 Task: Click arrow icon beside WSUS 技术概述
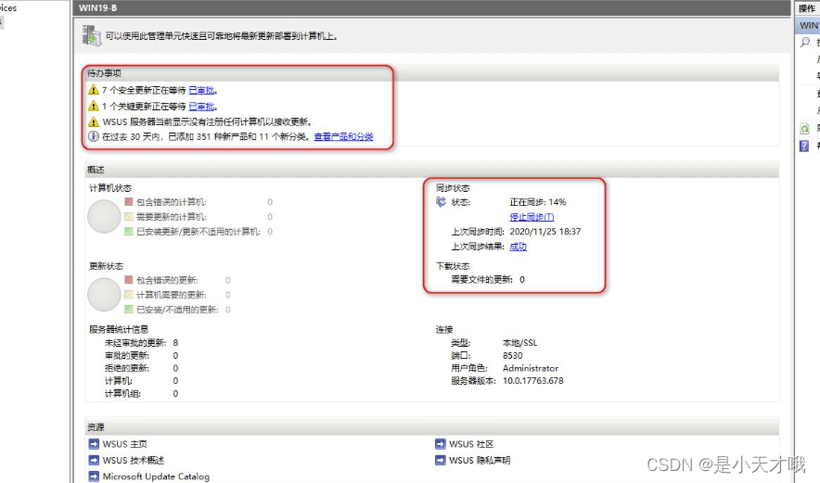tap(94, 461)
